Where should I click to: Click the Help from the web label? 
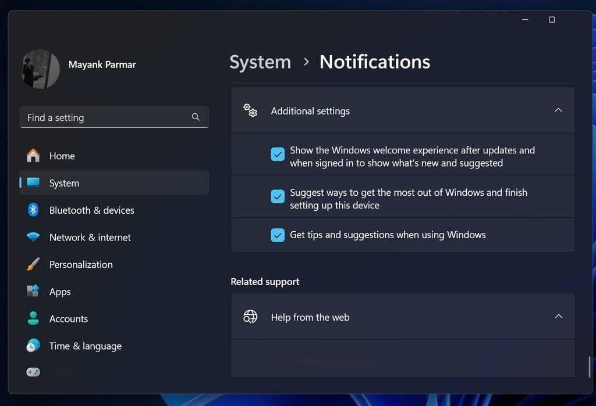(x=310, y=317)
